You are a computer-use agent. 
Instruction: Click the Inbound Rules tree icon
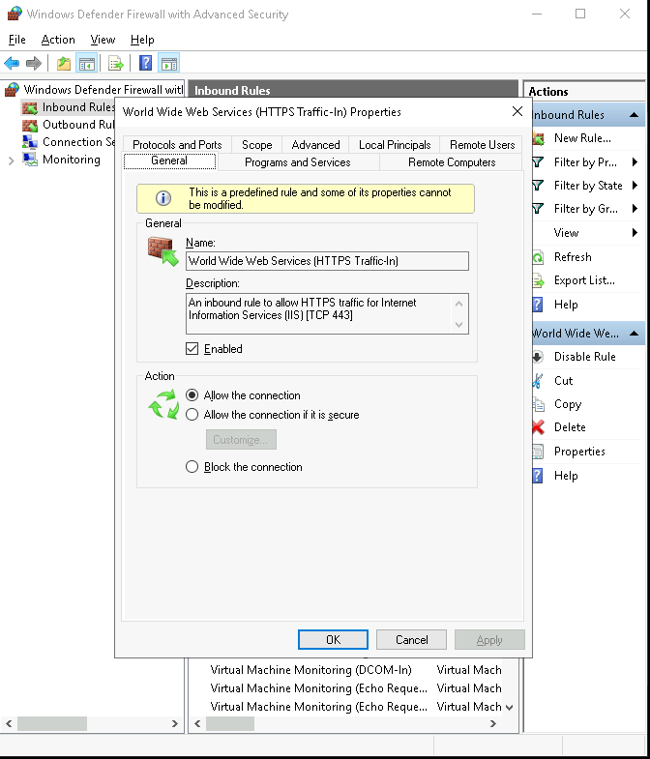(x=30, y=107)
